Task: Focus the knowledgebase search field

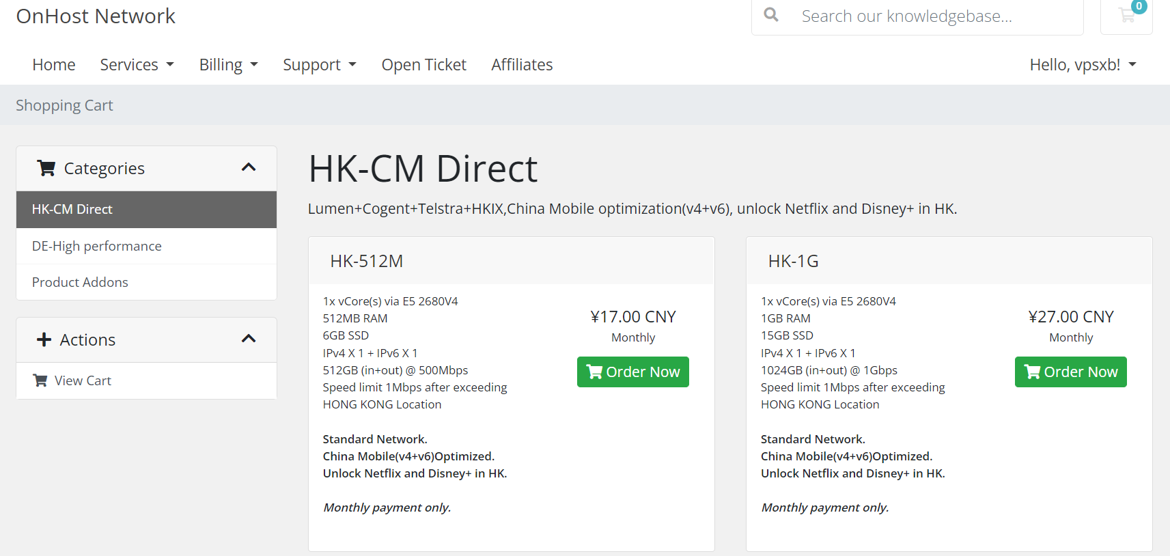Action: (936, 16)
